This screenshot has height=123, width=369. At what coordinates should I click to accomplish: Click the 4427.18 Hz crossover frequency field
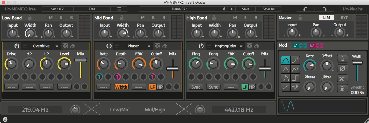239,110
